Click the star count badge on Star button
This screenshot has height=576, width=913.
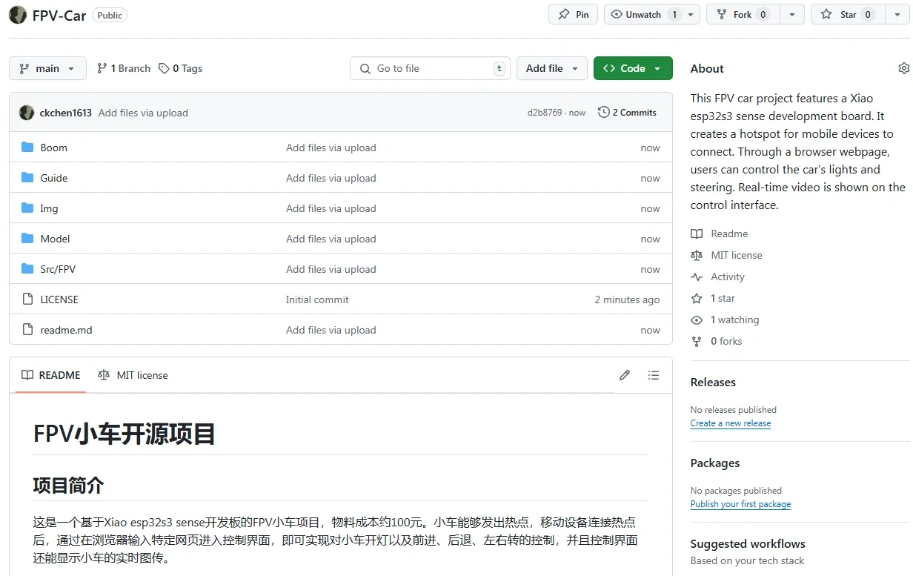pyautogui.click(x=868, y=14)
